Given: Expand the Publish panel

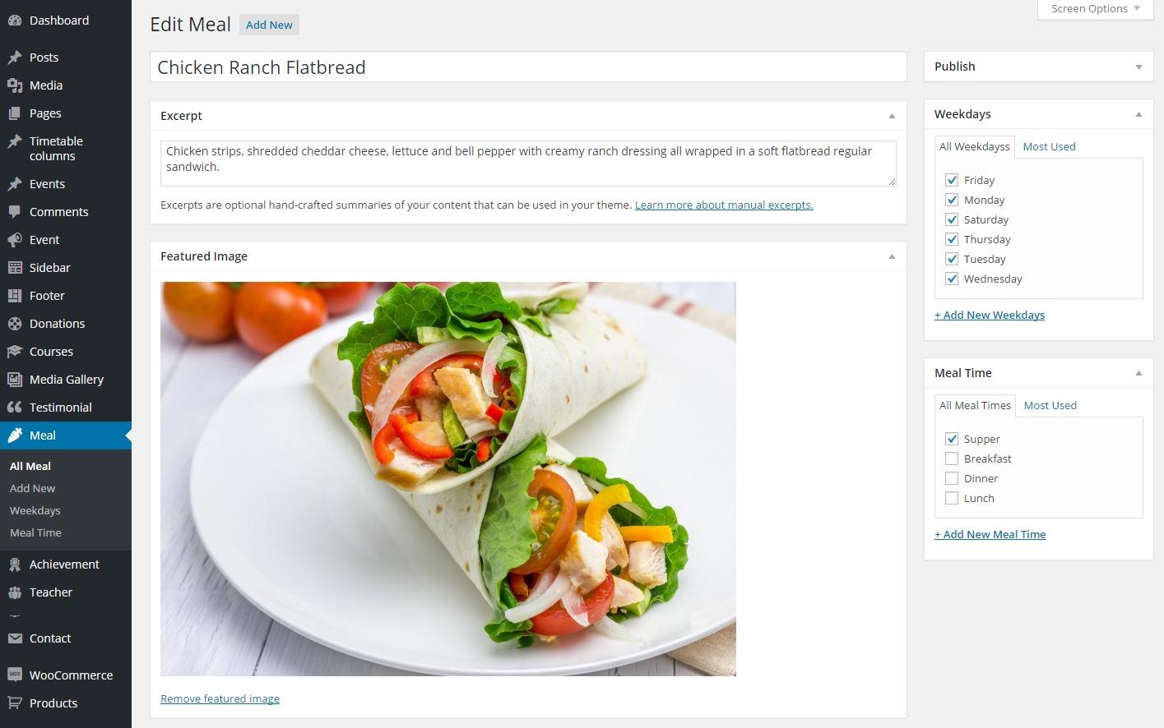Looking at the screenshot, I should [1138, 67].
